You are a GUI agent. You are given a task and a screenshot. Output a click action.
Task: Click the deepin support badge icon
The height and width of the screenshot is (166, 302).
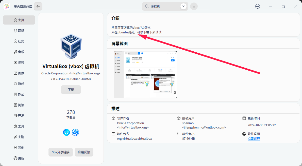point(75,132)
